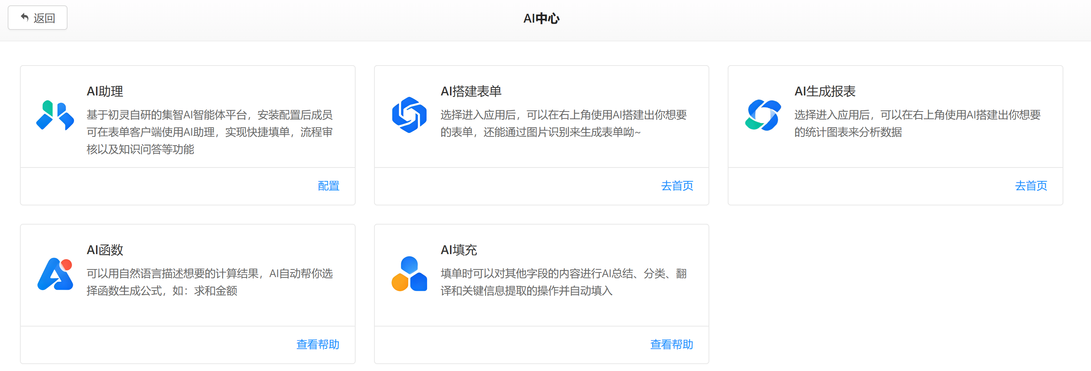This screenshot has height=371, width=1091.
Task: Select the AI生成报表 card title
Action: point(825,91)
